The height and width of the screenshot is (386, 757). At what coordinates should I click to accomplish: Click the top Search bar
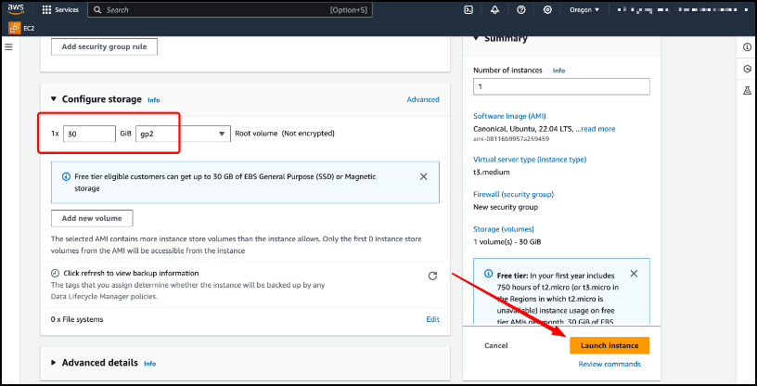click(x=230, y=9)
